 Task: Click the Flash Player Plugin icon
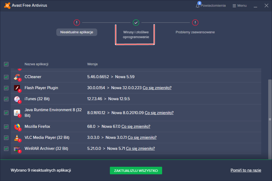(17, 88)
